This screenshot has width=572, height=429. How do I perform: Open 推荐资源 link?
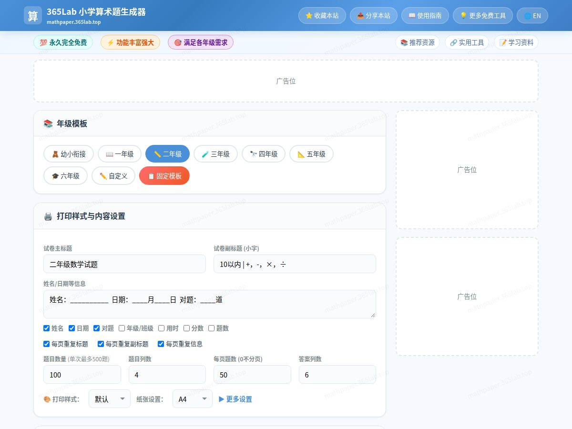[x=418, y=42]
